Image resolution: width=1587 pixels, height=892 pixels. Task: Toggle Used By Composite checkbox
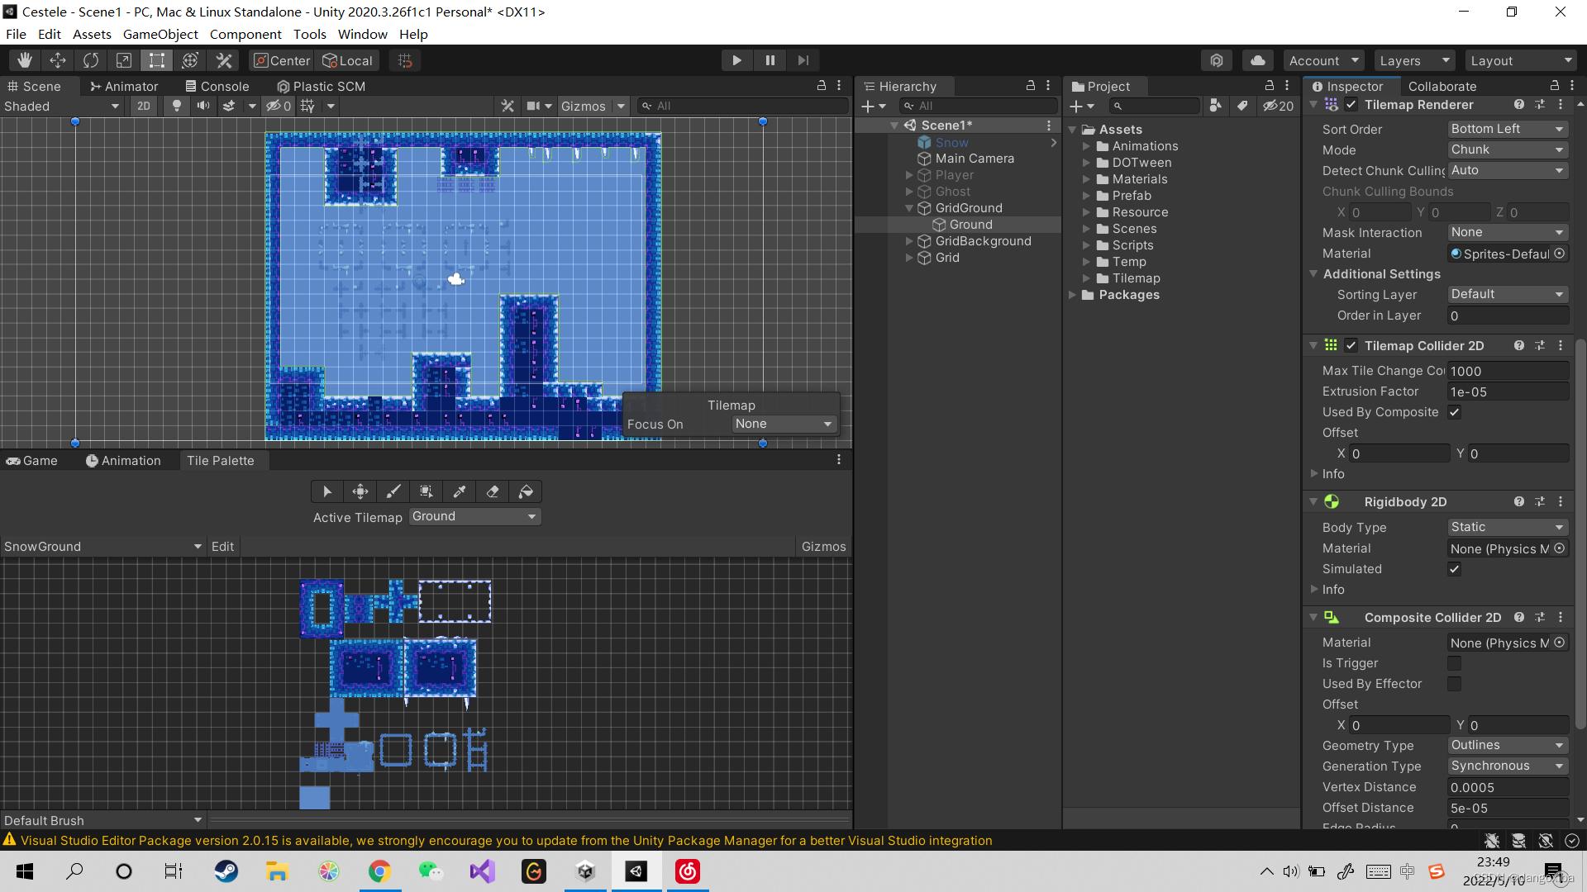click(1454, 412)
